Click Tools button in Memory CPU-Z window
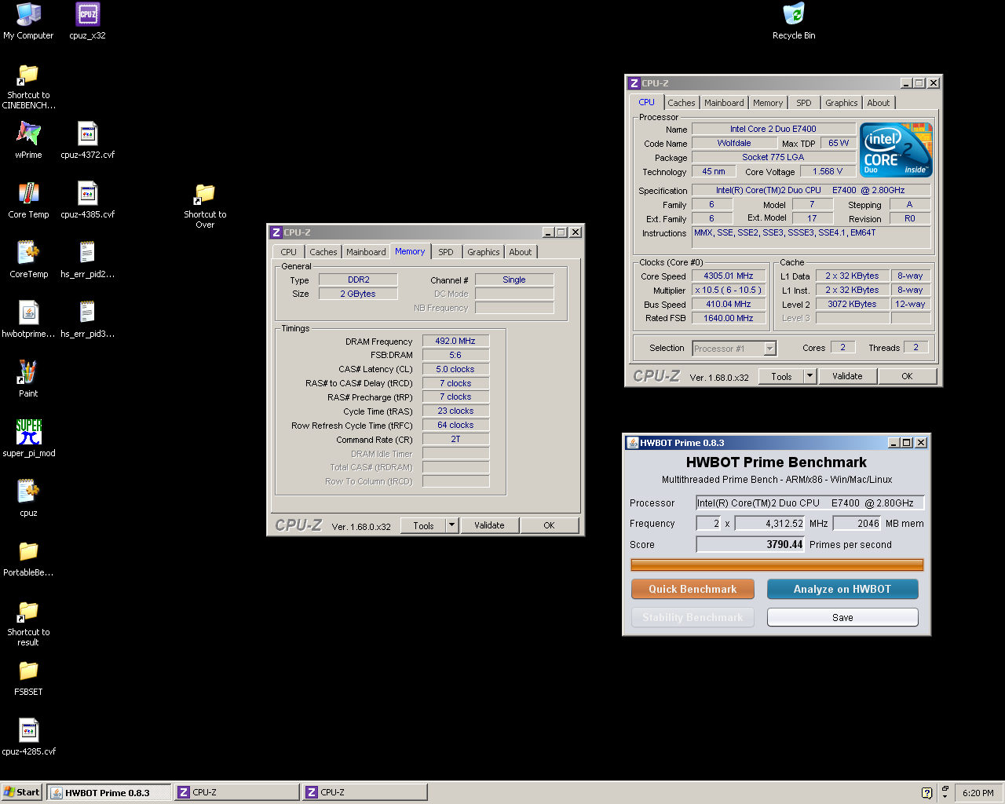 pyautogui.click(x=423, y=525)
